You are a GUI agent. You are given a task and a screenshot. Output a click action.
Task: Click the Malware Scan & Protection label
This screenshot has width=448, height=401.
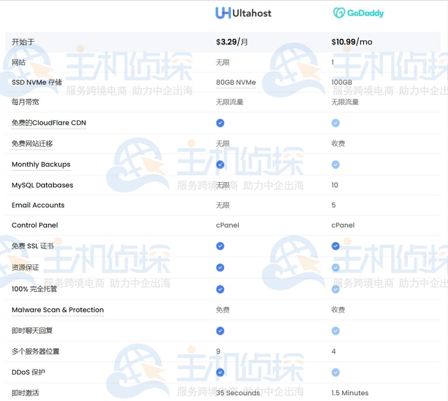[57, 310]
